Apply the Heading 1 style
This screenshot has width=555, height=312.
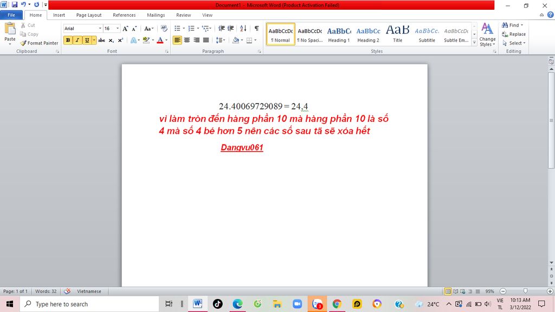339,34
